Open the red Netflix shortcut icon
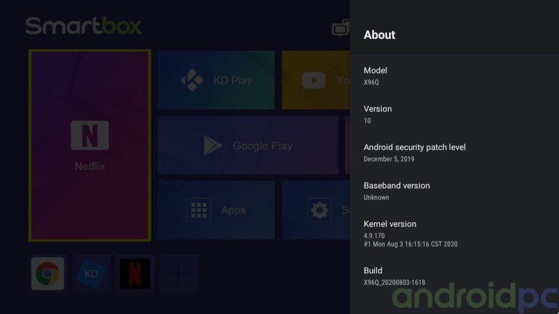 [135, 273]
